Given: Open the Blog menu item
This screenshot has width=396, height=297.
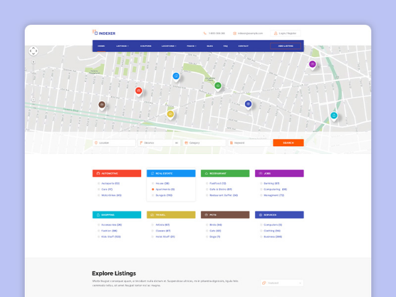Looking at the screenshot, I should tap(210, 46).
